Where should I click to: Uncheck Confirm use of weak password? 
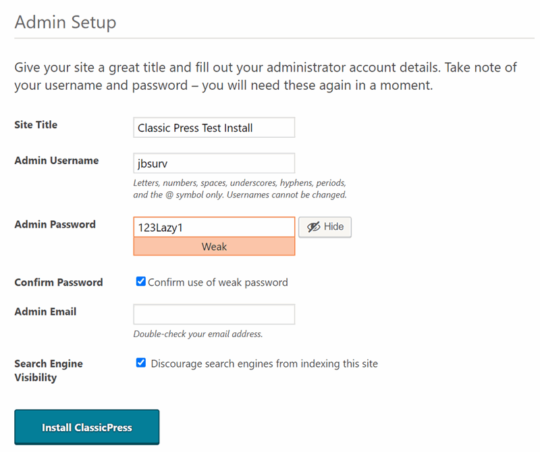click(x=141, y=281)
